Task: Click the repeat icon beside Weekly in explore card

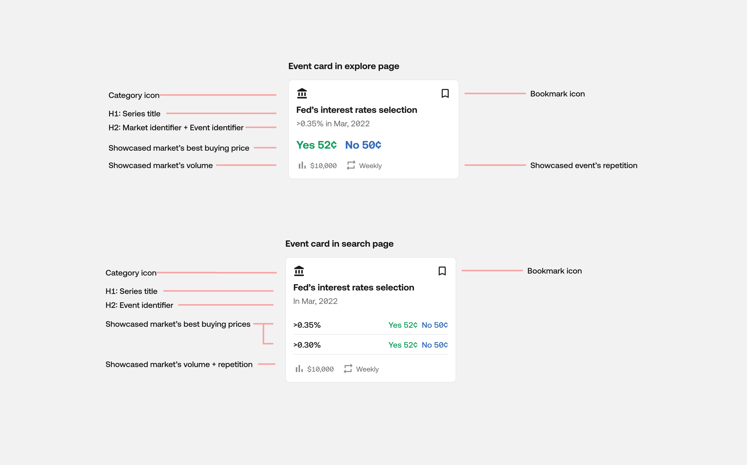Action: 351,165
